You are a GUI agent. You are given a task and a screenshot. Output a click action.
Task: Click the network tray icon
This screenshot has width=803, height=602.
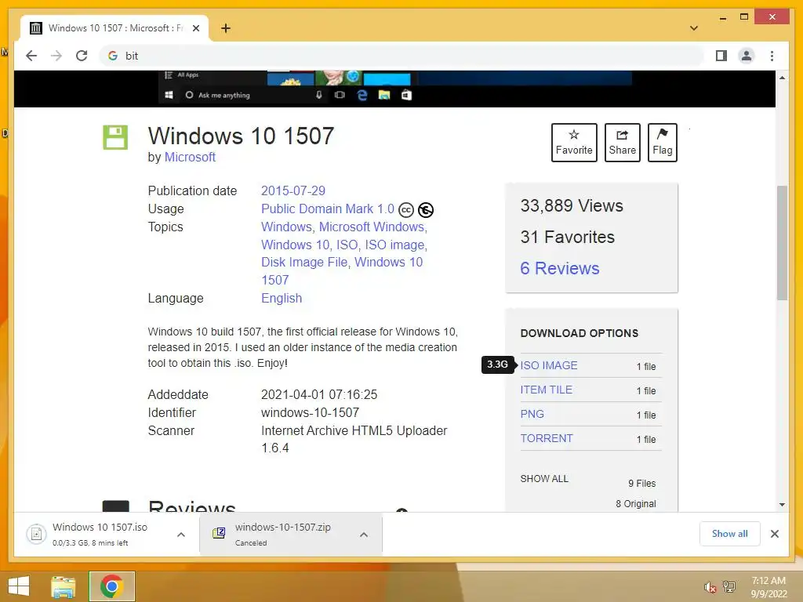(729, 586)
